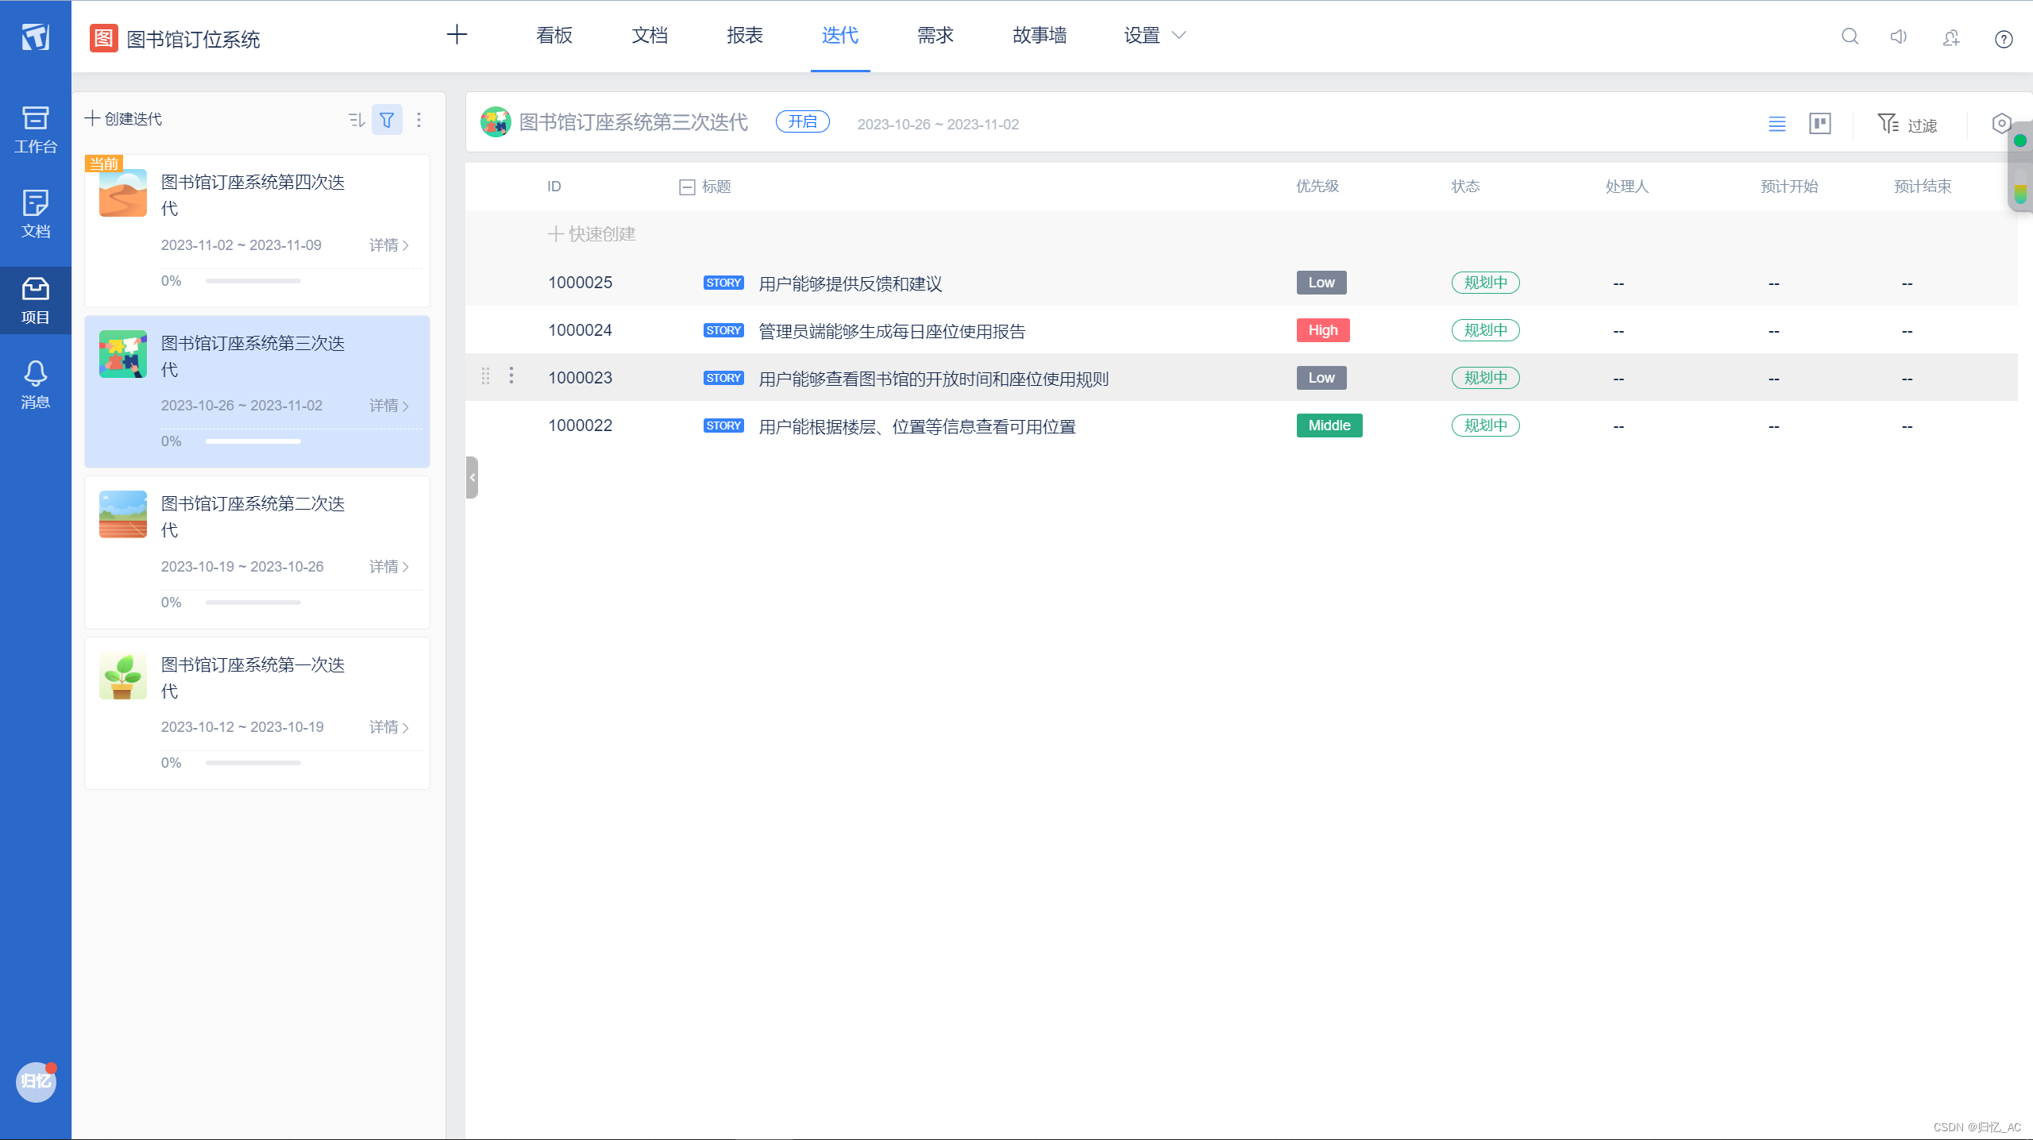Switch to board view icon

(1819, 124)
